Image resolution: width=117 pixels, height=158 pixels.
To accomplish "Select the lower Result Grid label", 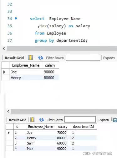I will click(x=18, y=120).
